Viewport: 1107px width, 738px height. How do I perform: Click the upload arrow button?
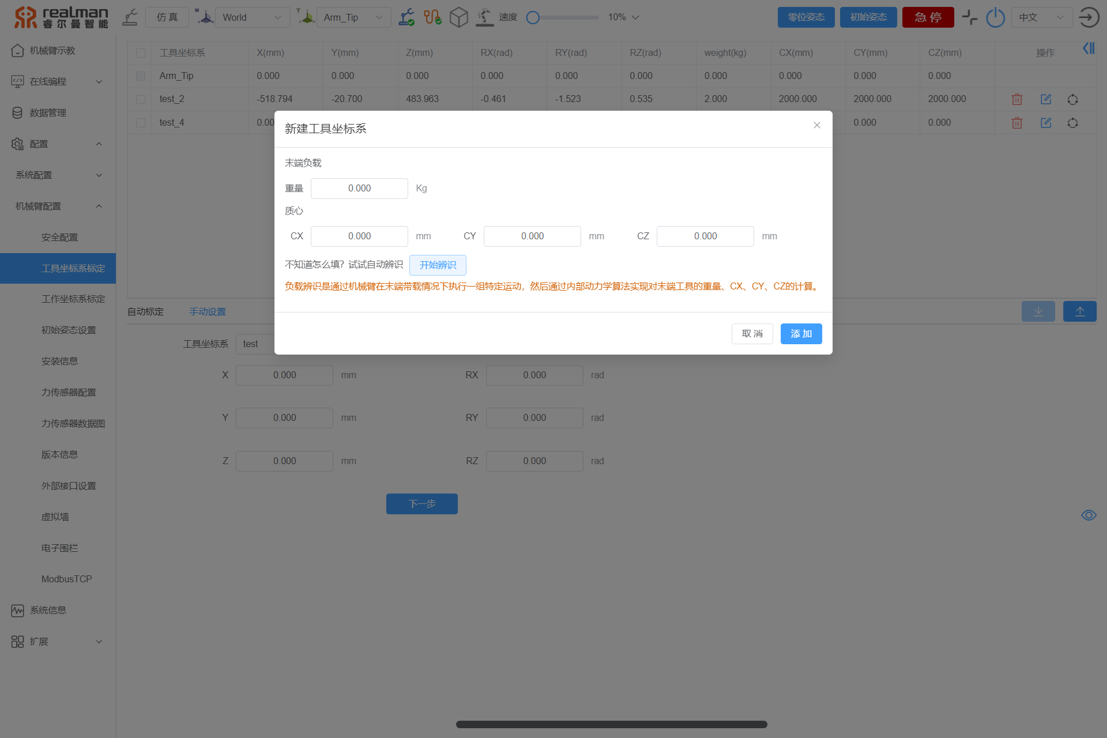tap(1080, 311)
